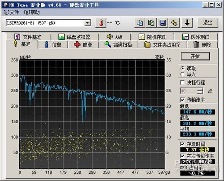The width and height of the screenshot is (224, 181).
Task: Select the 读取 read radio button
Action: [x=182, y=69]
